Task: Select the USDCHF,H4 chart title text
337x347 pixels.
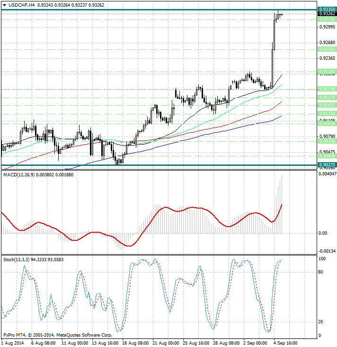Action: [x=21, y=5]
